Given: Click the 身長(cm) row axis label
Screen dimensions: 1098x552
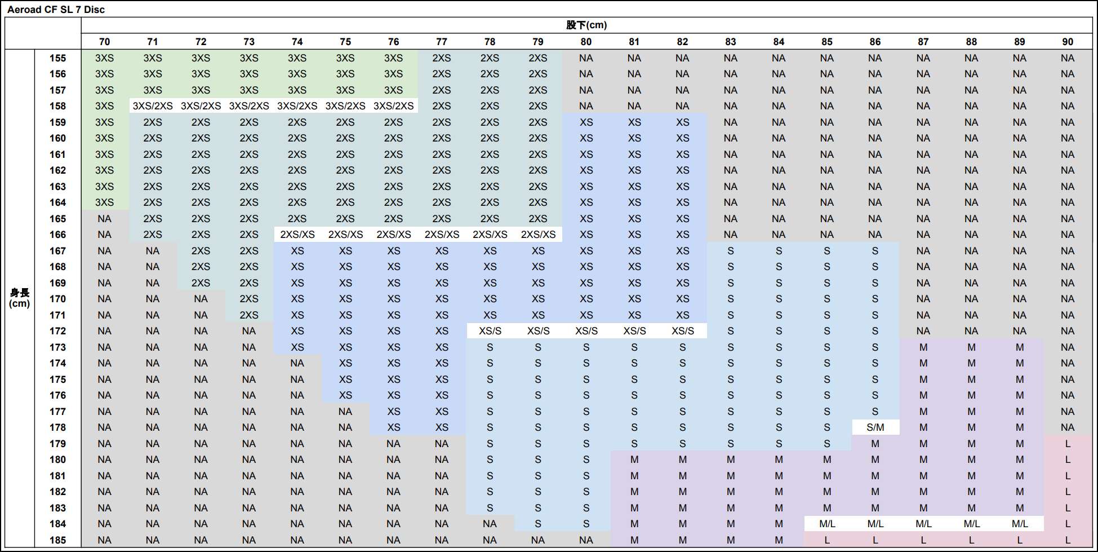Looking at the screenshot, I should click(x=20, y=298).
